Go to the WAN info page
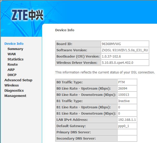The width and height of the screenshot is (157, 143). coord(12,54)
